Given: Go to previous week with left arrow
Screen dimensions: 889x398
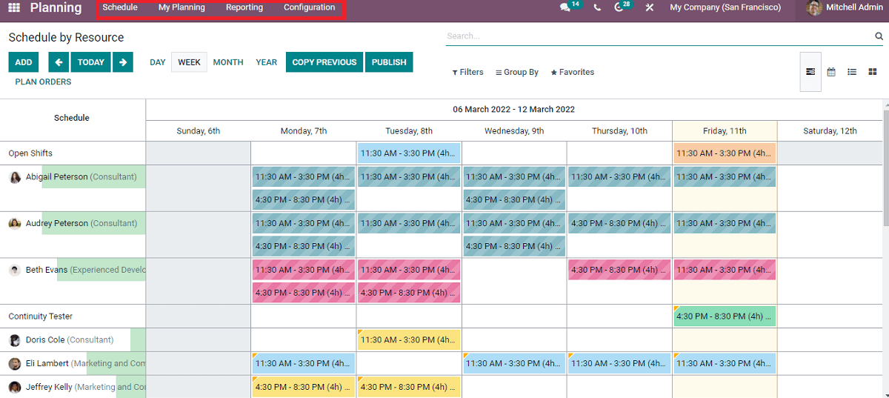Looking at the screenshot, I should pyautogui.click(x=59, y=62).
